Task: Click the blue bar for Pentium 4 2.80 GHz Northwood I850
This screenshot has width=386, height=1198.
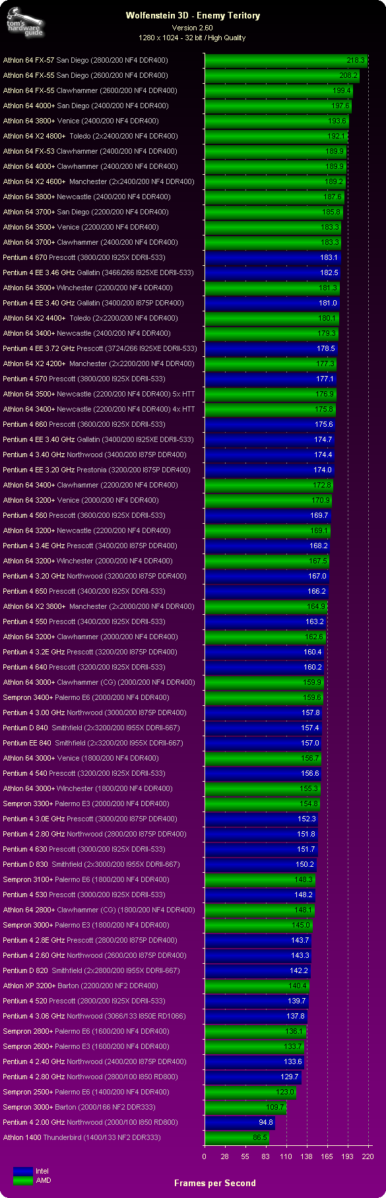Action: [253, 1077]
